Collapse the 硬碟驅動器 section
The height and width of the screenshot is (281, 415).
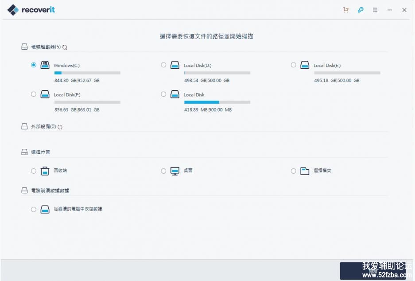tap(24, 47)
